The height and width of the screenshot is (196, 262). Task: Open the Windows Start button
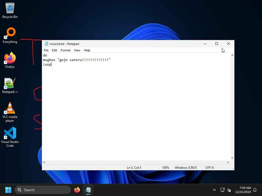click(8, 190)
